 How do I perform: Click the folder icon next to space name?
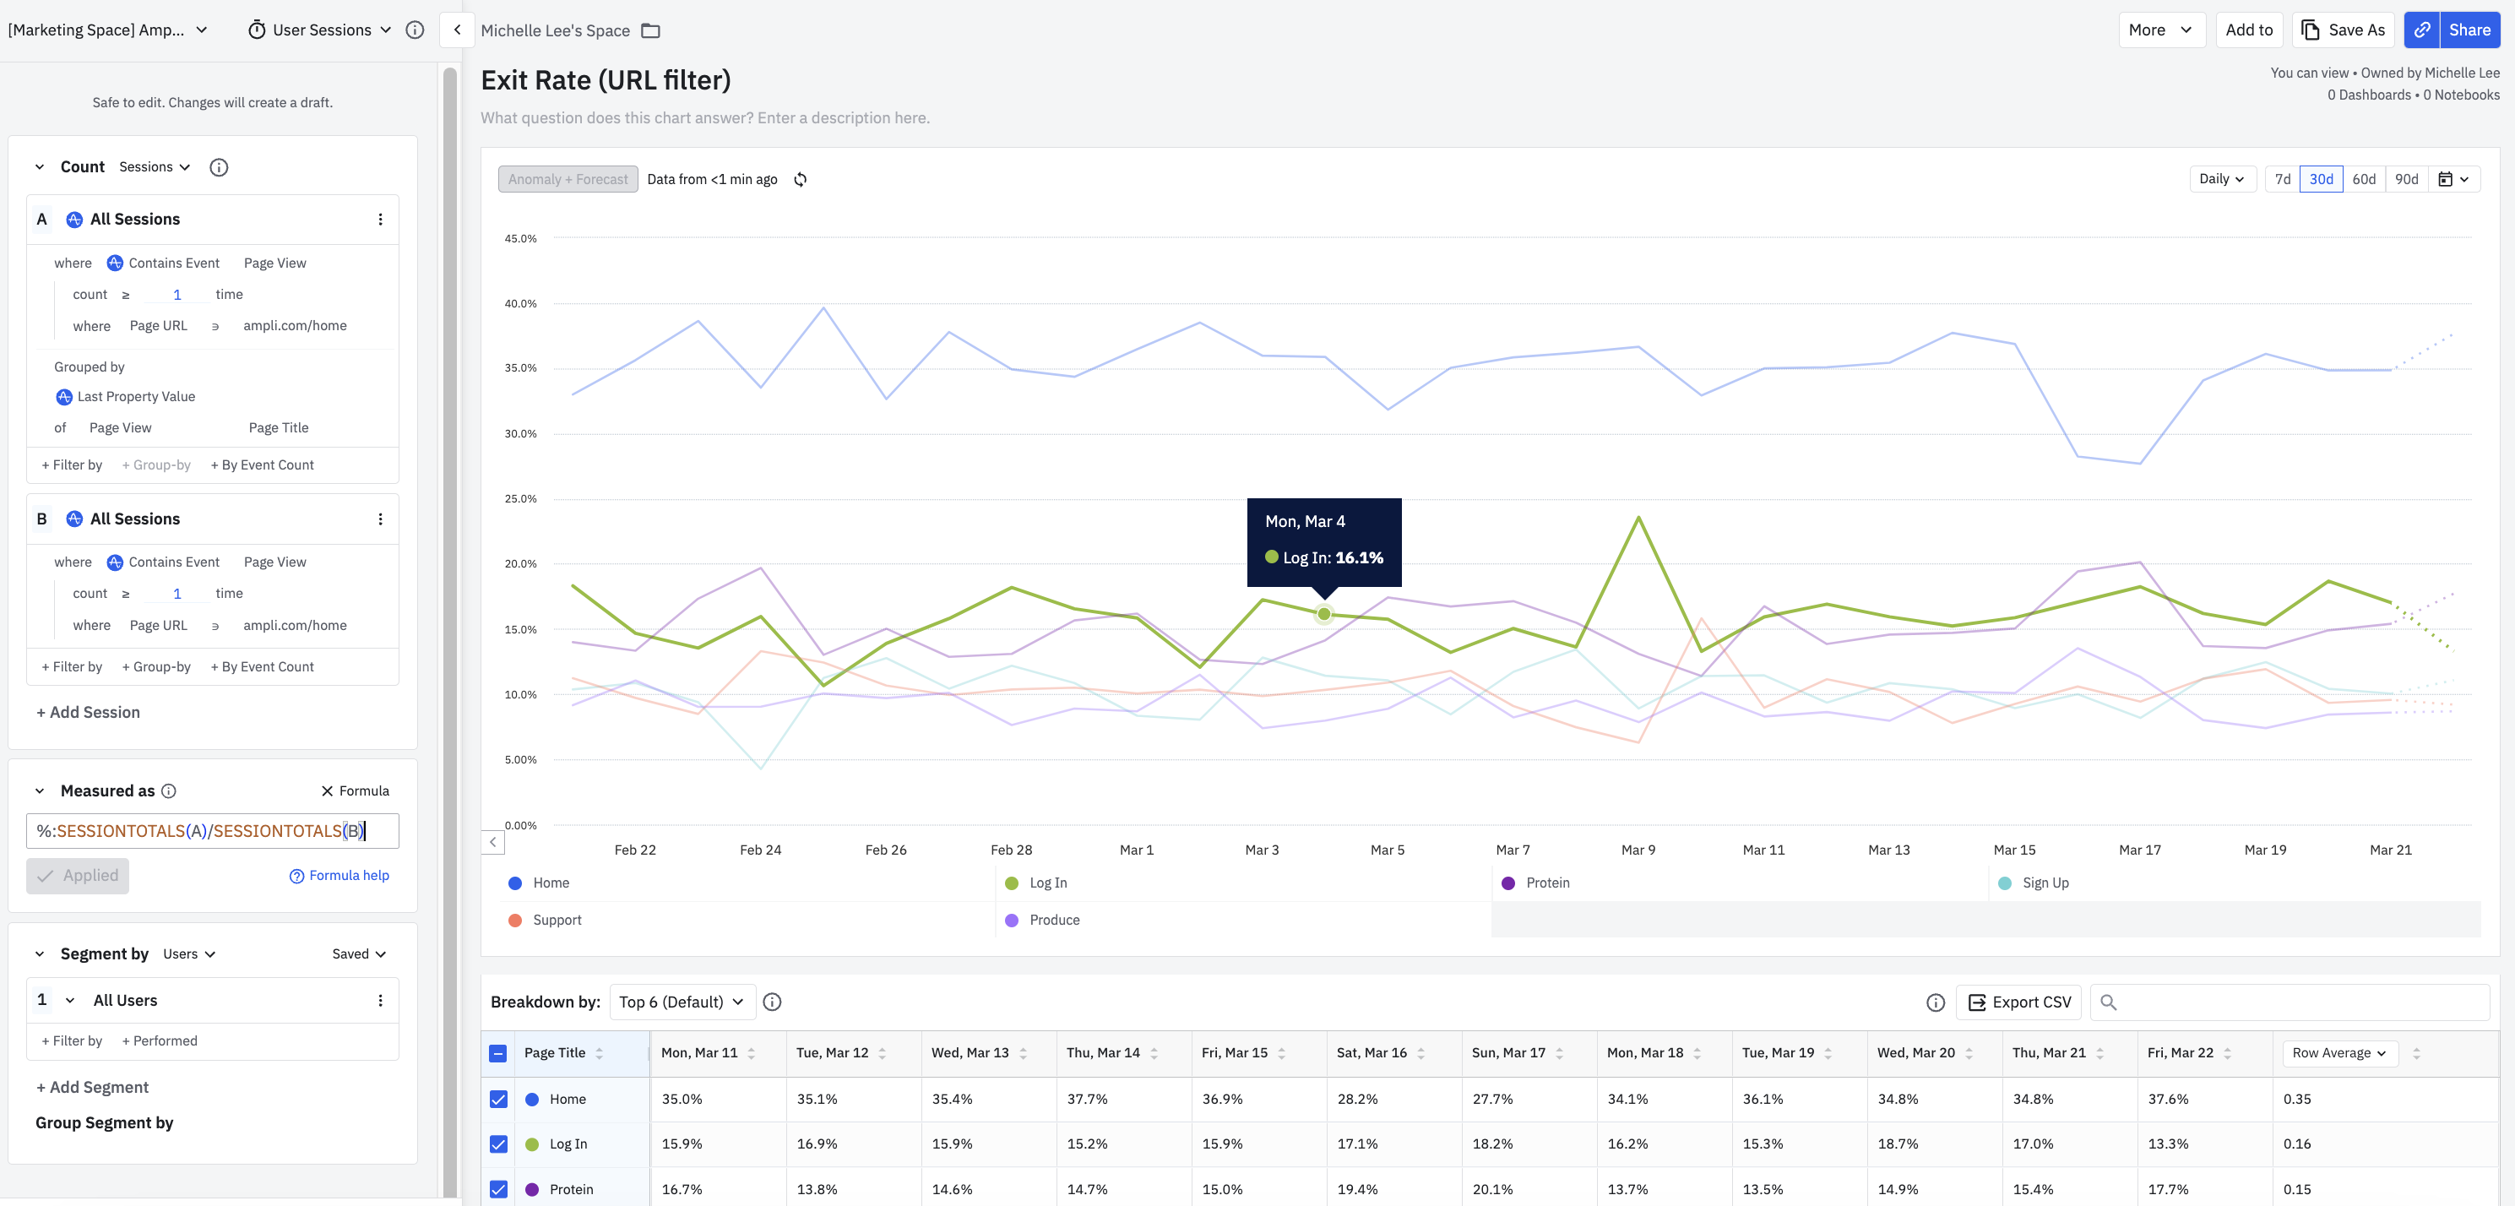coord(650,30)
